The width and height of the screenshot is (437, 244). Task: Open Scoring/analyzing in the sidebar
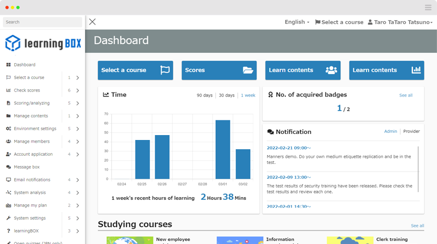pyautogui.click(x=32, y=103)
